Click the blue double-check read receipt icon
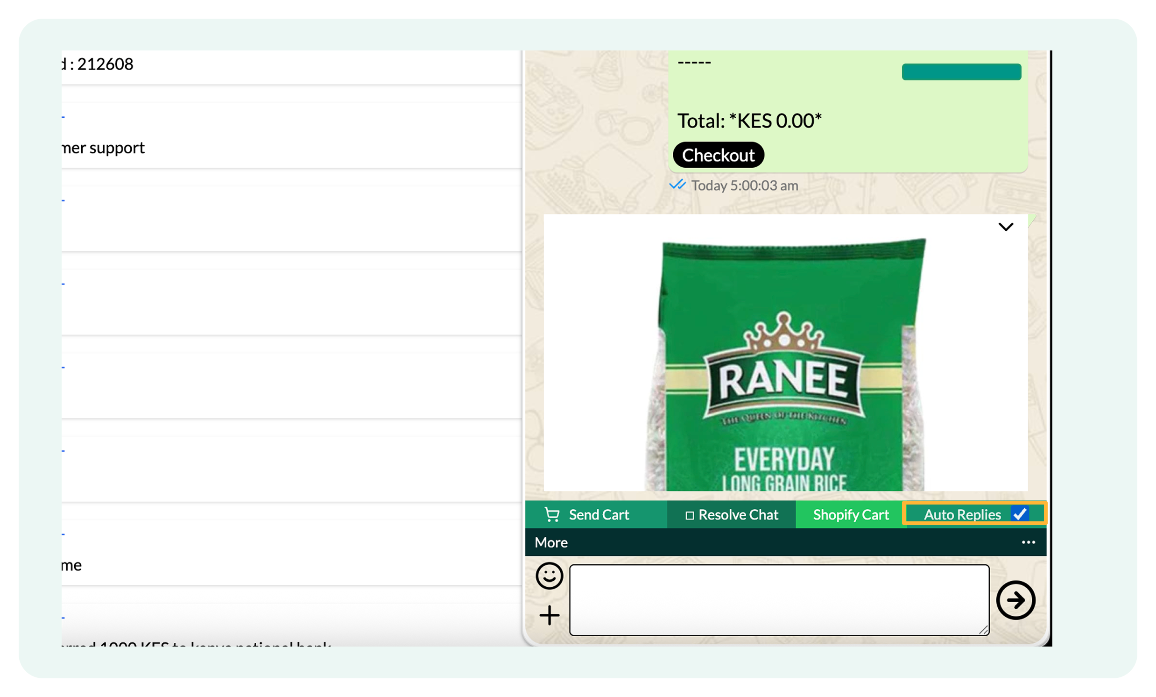Viewport: 1156px width, 697px height. [677, 185]
